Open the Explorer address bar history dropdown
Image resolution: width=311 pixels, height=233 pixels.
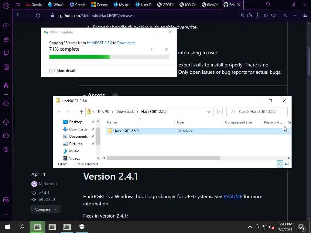click(x=209, y=112)
